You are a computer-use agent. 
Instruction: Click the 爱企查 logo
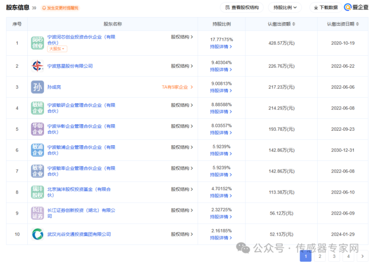click(x=356, y=7)
